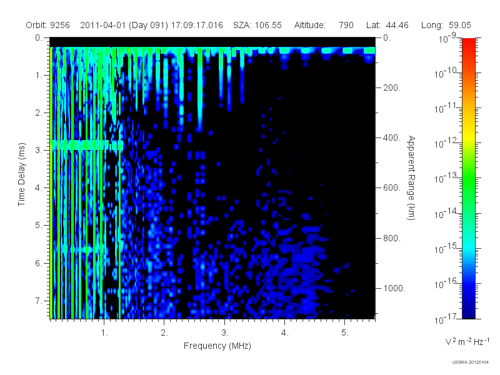Click the '0.' tick label on the Time Delay axis
The height and width of the screenshot is (375, 500).
pyautogui.click(x=39, y=37)
